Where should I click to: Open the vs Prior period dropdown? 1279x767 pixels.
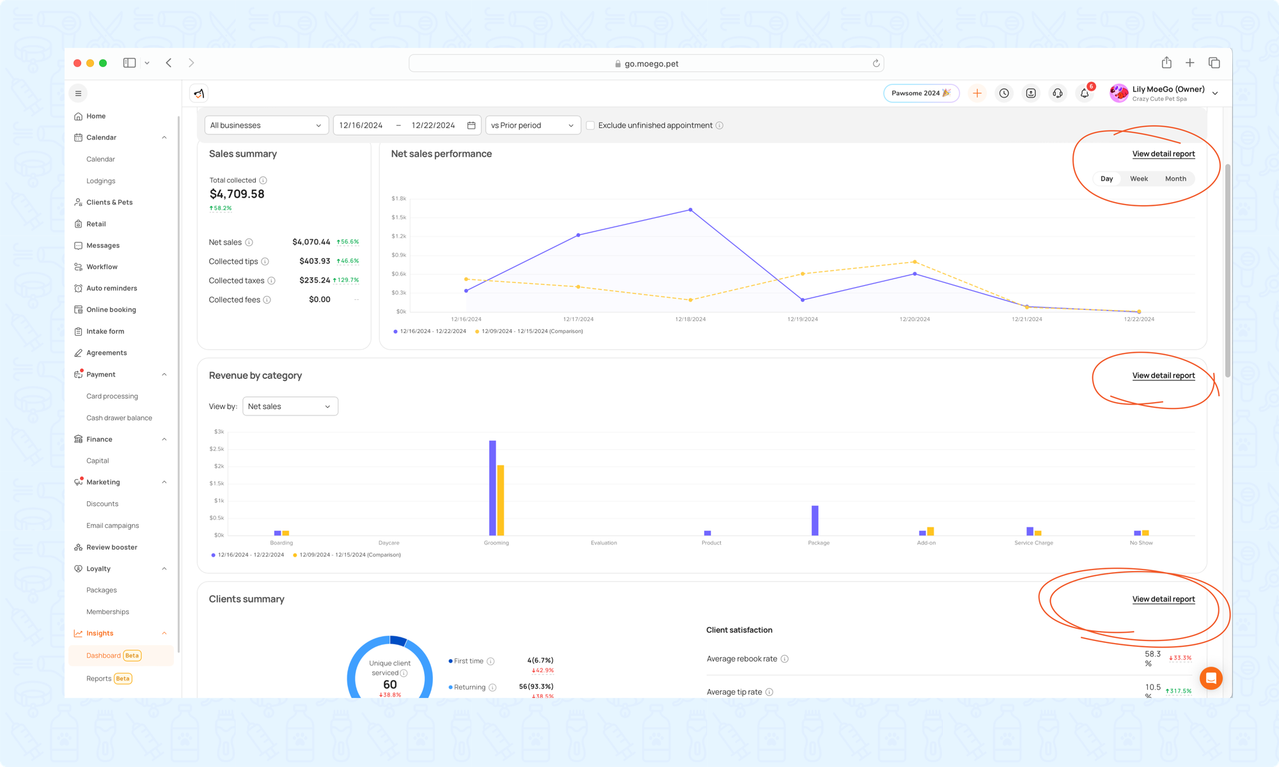point(533,125)
